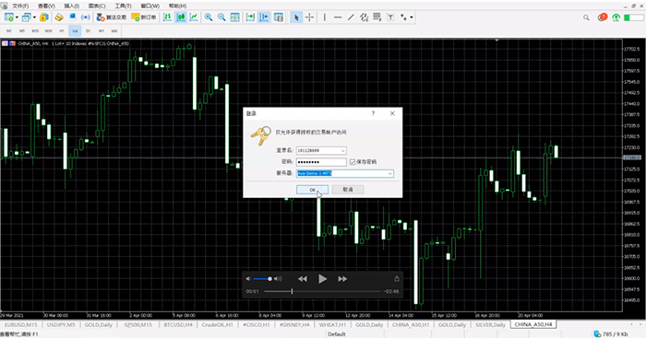
Task: Select the equidistant channel tool
Action: (x=365, y=17)
